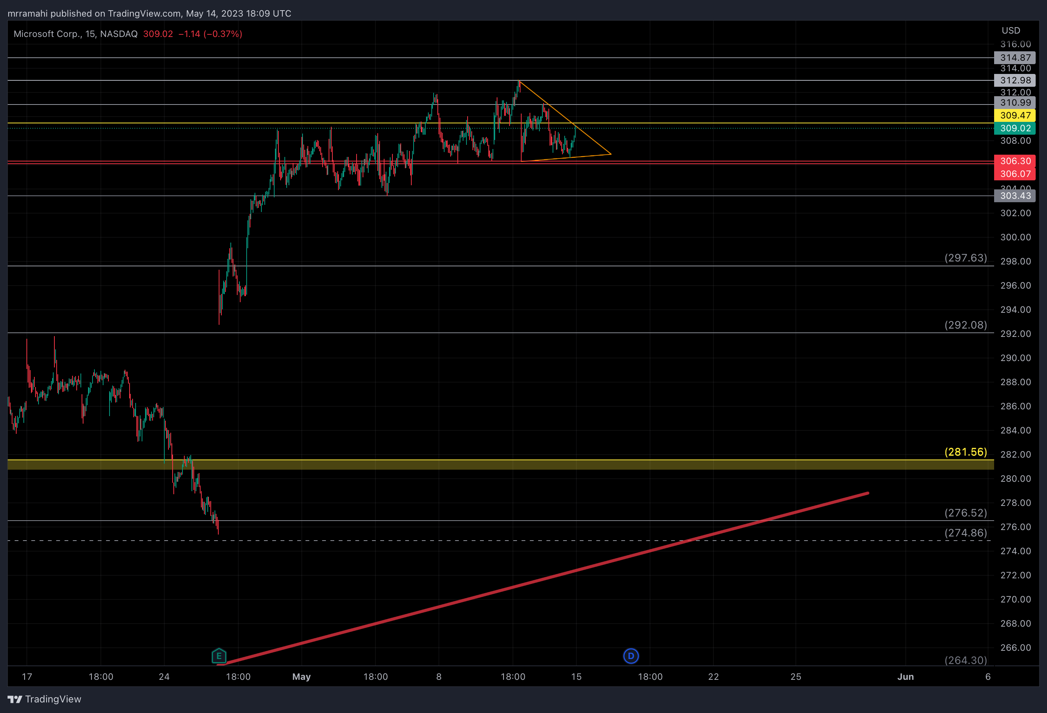1047x713 pixels.
Task: Select the red 306.30 price tag
Action: click(x=1015, y=161)
